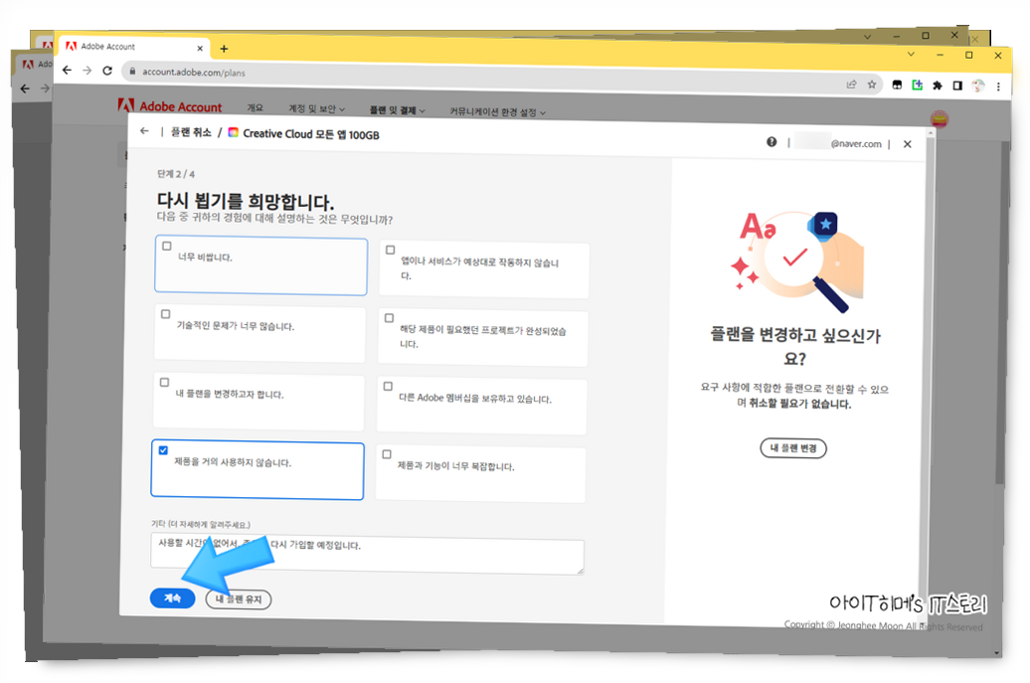The height and width of the screenshot is (683, 1030).
Task: Check 내 플랜을 변경하고자 합니다
Action: [164, 382]
